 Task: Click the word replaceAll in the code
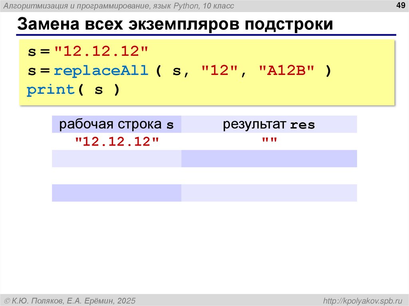101,70
